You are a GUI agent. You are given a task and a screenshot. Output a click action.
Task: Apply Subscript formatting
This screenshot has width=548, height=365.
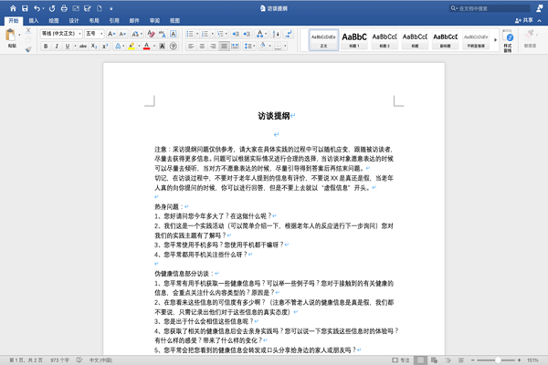94,46
